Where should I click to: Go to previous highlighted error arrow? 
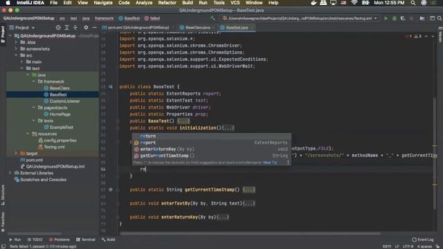(x=426, y=37)
